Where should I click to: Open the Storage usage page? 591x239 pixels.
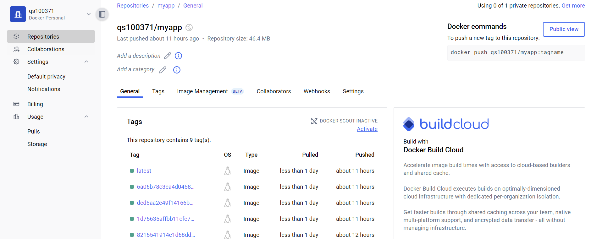click(x=37, y=144)
